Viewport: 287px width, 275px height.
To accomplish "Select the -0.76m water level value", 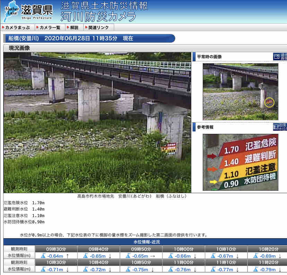I will pos(182,269).
